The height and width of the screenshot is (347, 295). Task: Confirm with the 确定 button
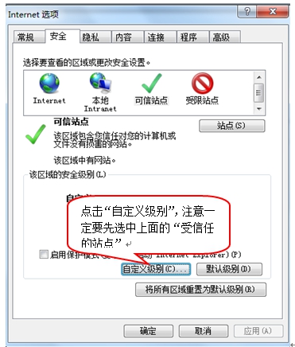(x=149, y=331)
